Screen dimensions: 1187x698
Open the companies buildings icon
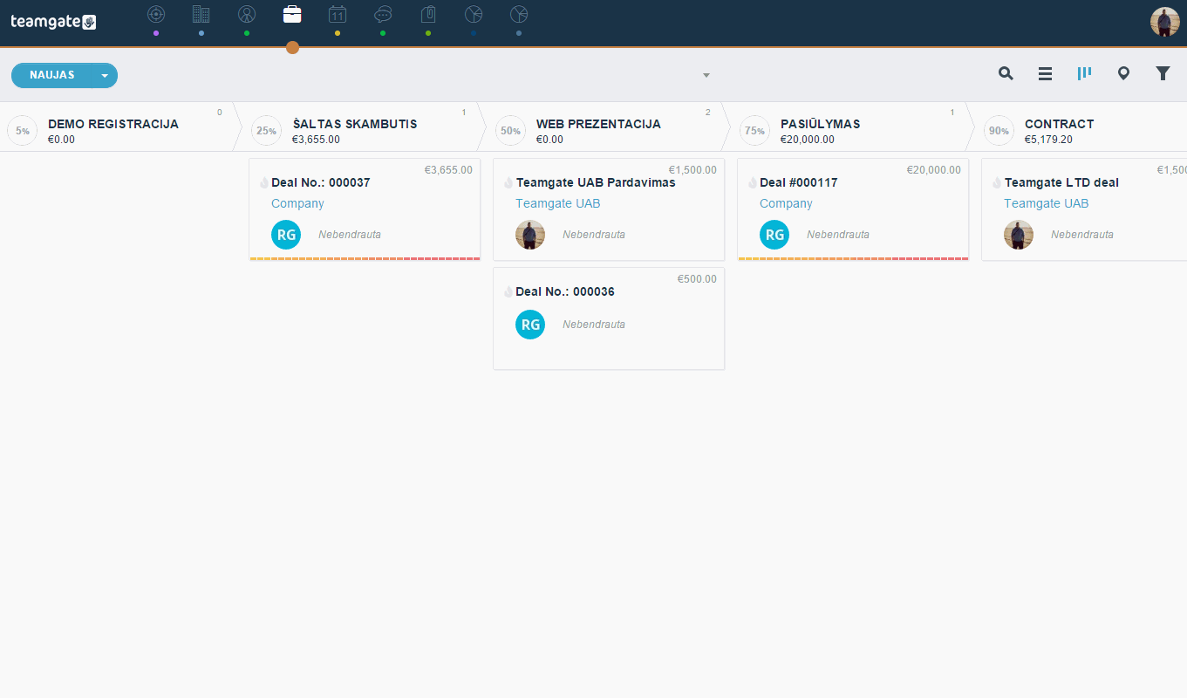click(201, 14)
